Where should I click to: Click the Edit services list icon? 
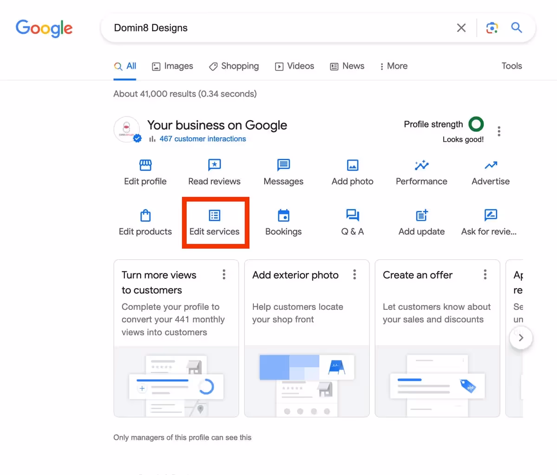[214, 215]
